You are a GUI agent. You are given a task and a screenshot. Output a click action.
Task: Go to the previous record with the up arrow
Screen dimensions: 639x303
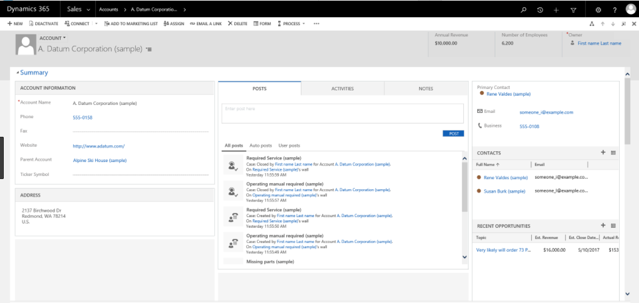[603, 24]
